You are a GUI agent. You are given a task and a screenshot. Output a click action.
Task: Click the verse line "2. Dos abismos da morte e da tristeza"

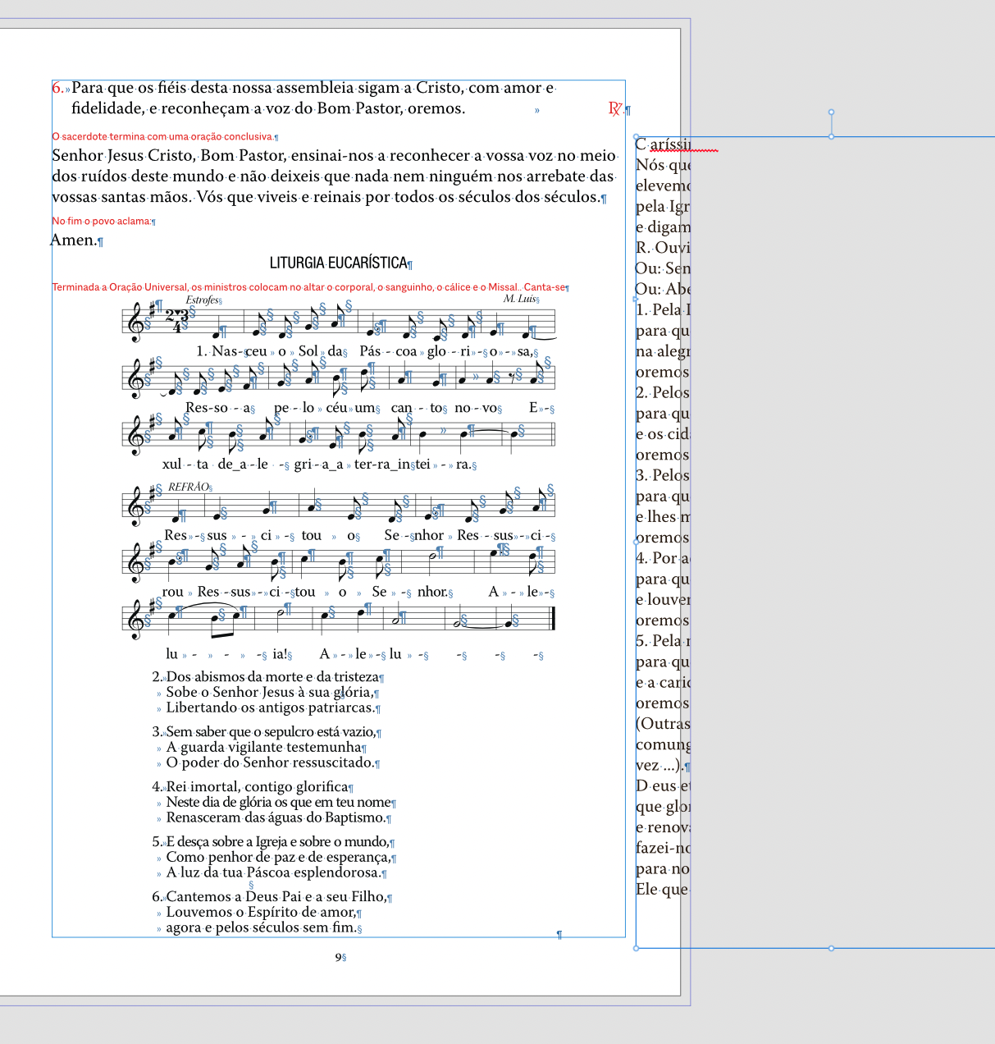[265, 677]
